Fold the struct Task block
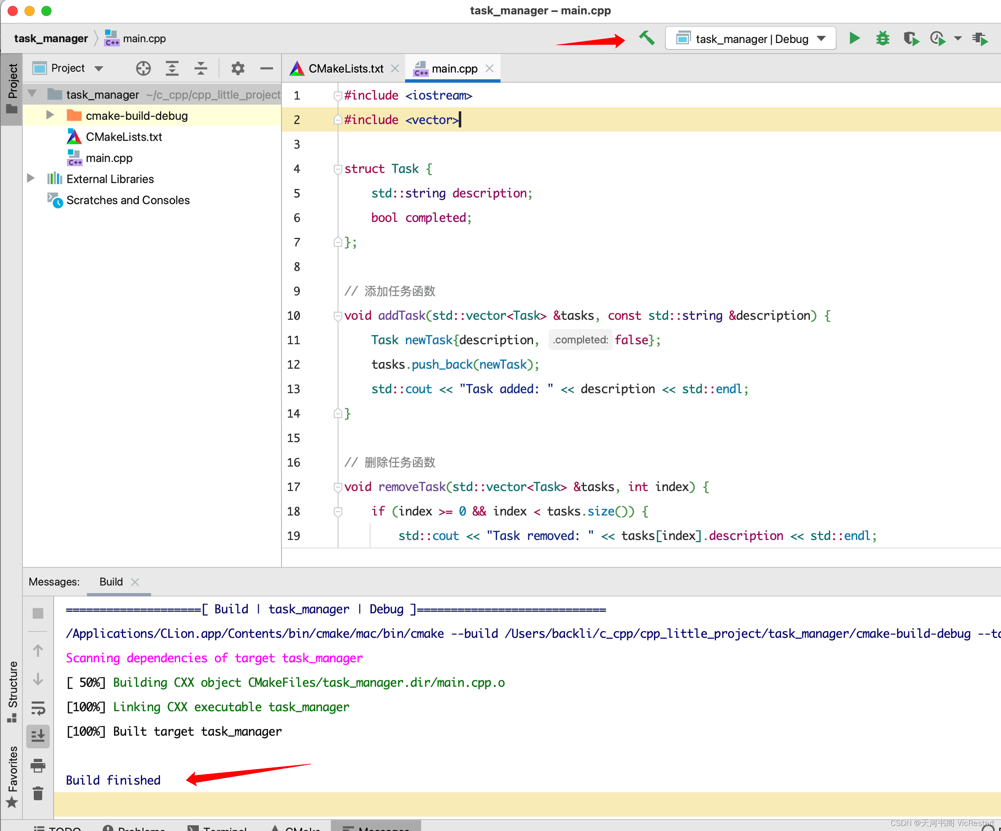This screenshot has width=1001, height=831. [338, 169]
